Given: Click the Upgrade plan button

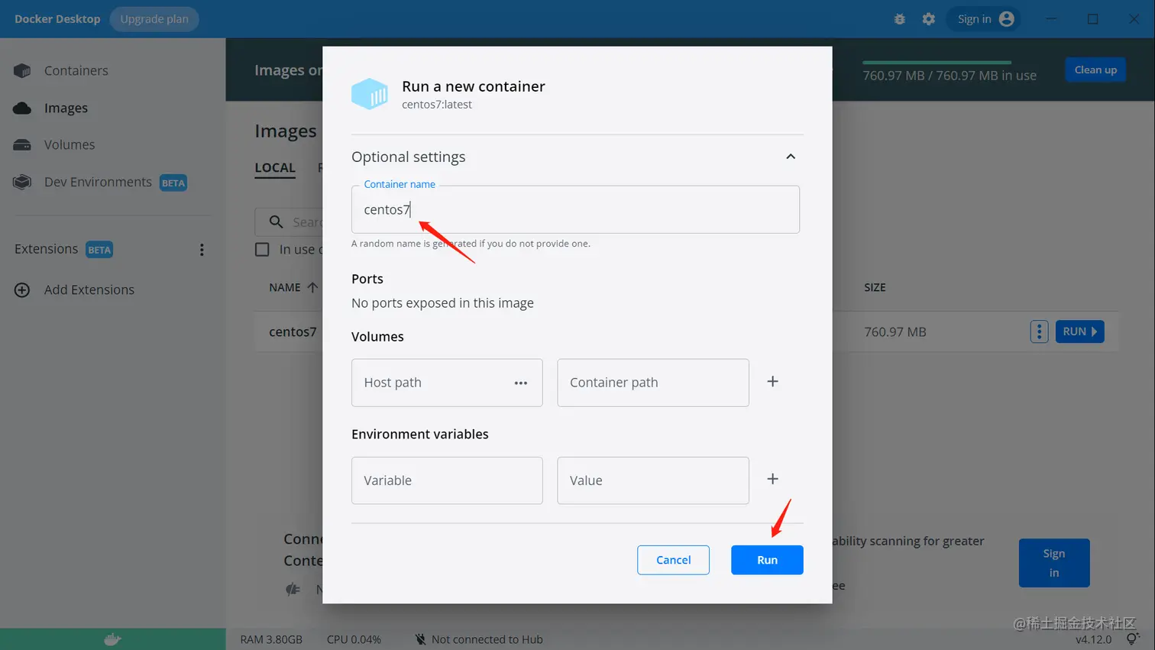Looking at the screenshot, I should click(x=154, y=19).
